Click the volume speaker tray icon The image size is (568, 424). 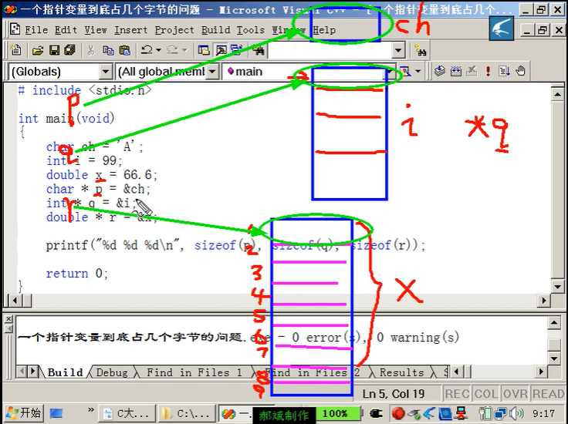pos(516,413)
